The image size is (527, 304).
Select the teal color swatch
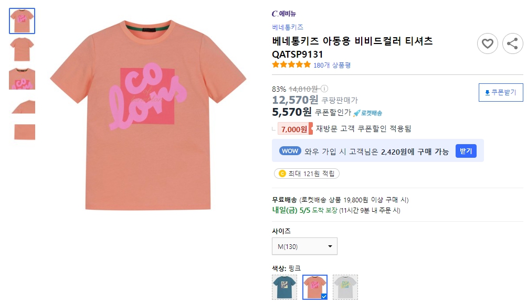tap(284, 287)
